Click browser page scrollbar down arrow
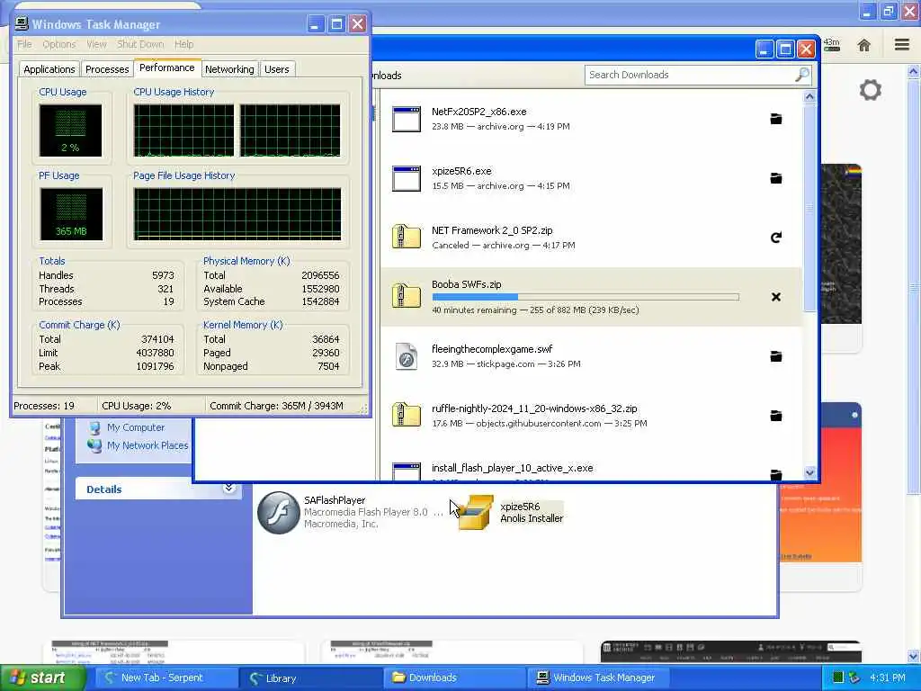The height and width of the screenshot is (691, 921). 914,656
